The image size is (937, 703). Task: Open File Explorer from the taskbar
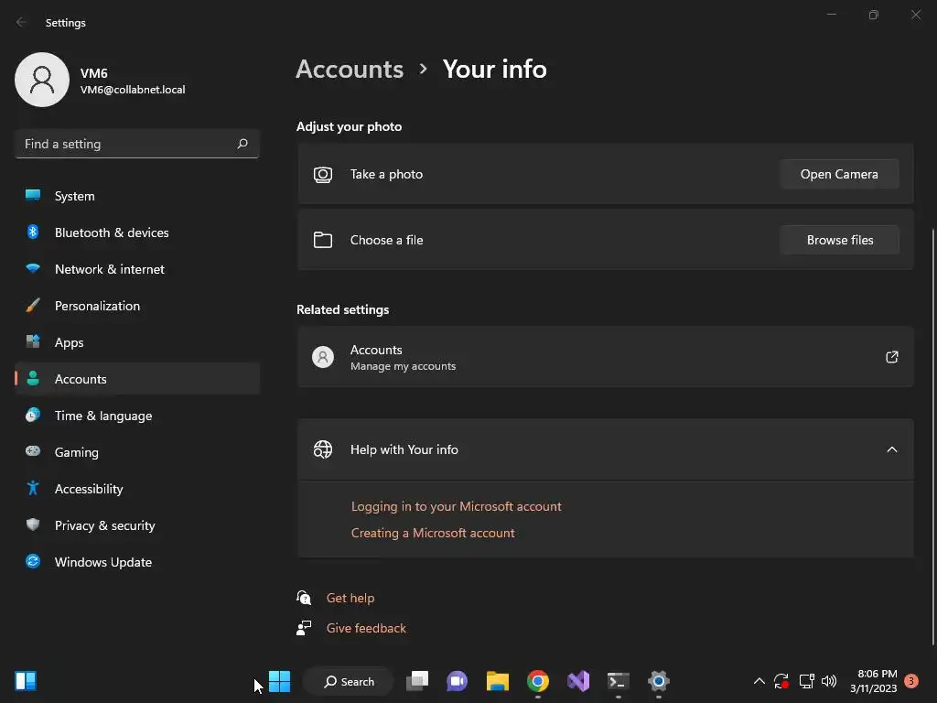coord(497,681)
